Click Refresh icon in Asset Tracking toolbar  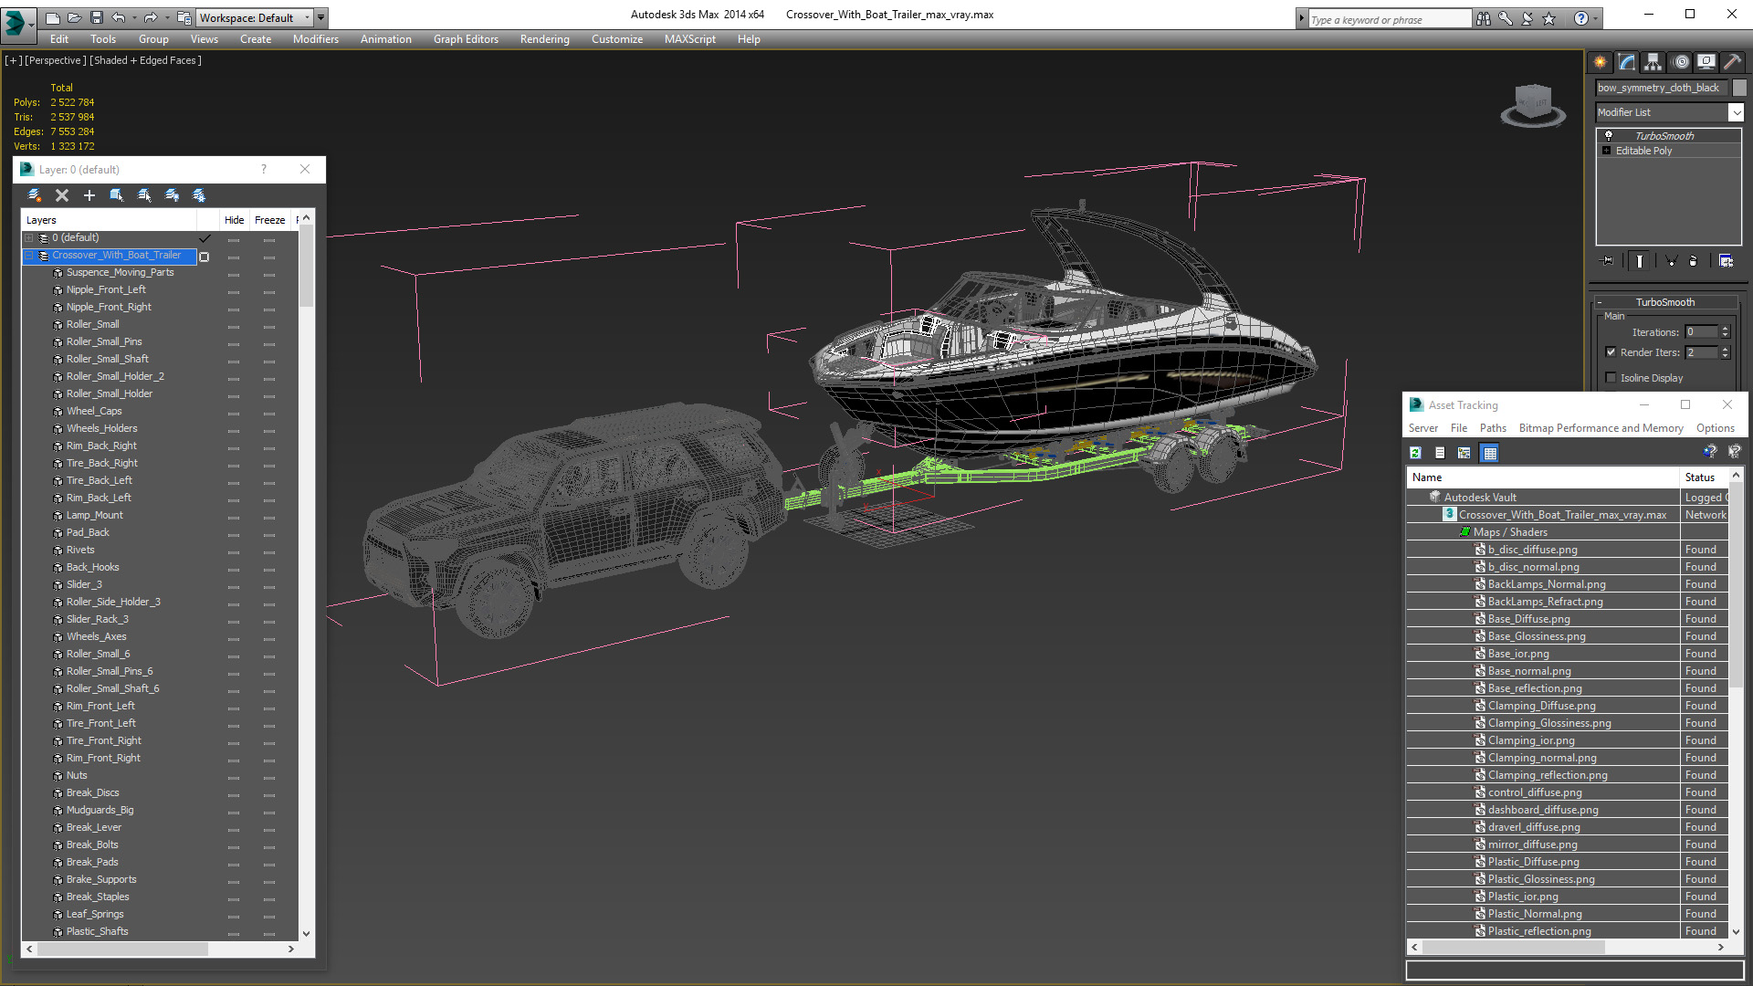click(x=1415, y=453)
